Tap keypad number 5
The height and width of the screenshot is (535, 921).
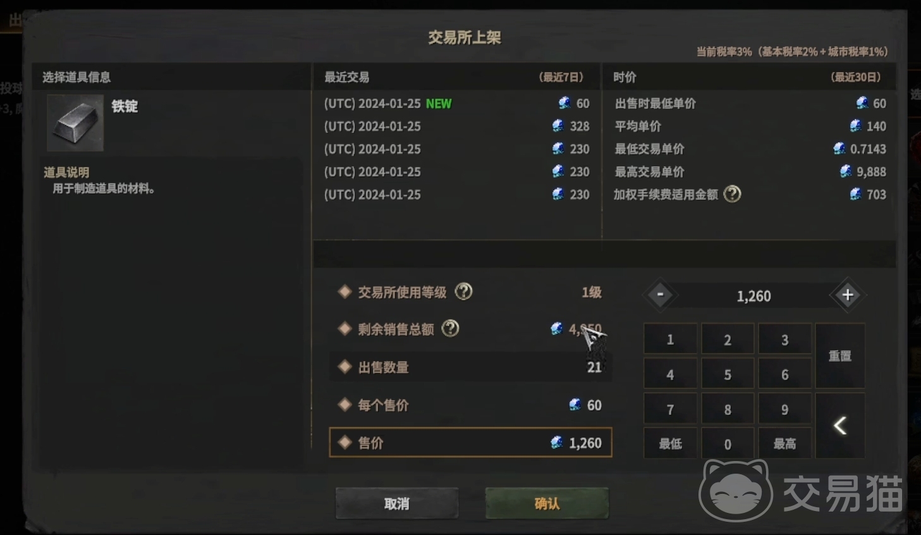tap(728, 374)
